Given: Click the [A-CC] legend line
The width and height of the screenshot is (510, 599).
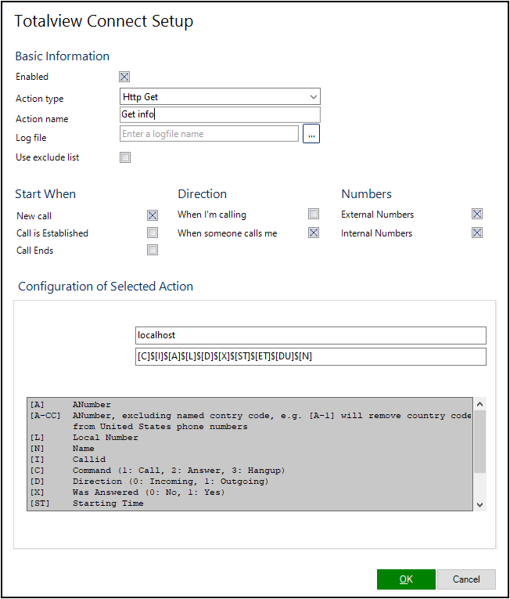Looking at the screenshot, I should (250, 421).
